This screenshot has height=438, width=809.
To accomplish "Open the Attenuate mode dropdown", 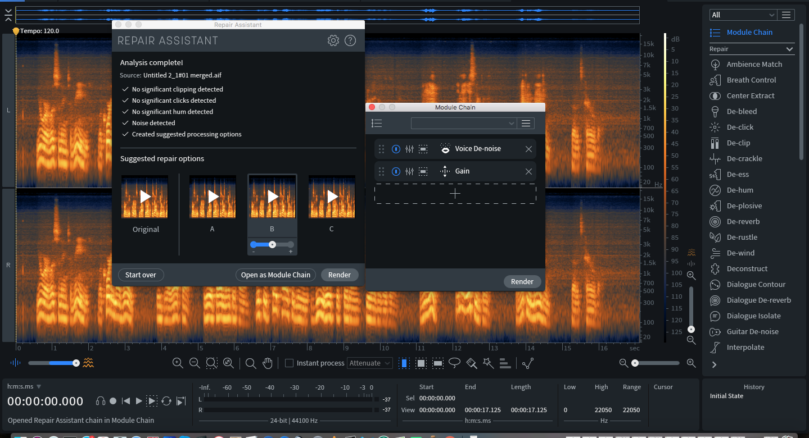I will [369, 363].
